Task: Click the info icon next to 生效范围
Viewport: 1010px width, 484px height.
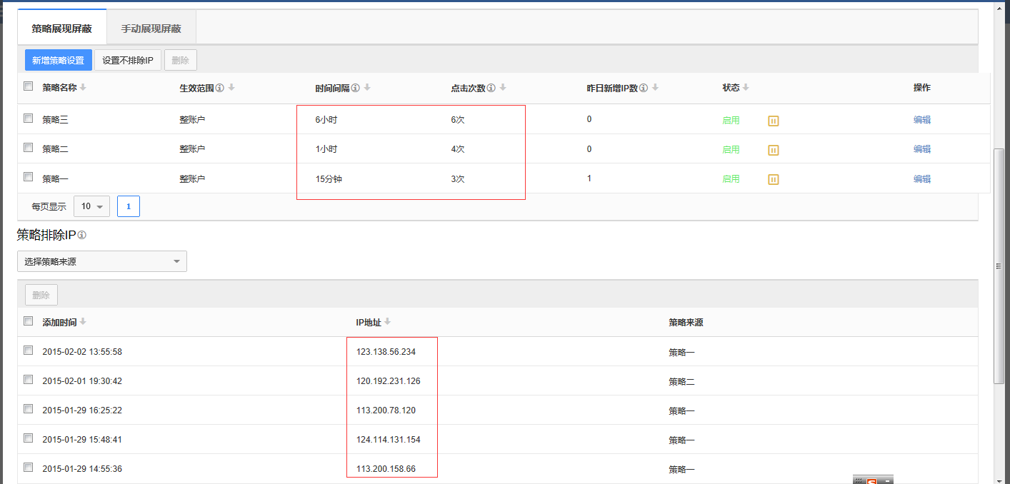Action: (x=220, y=88)
